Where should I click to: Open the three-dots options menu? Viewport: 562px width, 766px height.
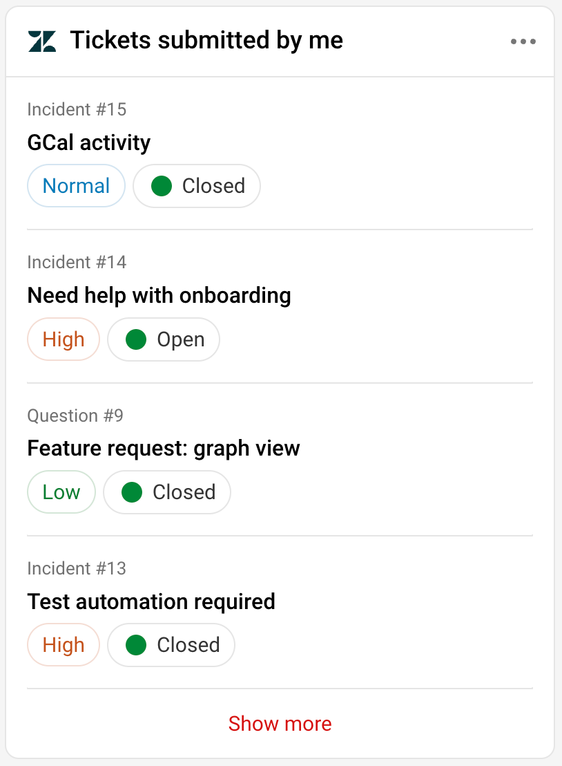tap(523, 41)
